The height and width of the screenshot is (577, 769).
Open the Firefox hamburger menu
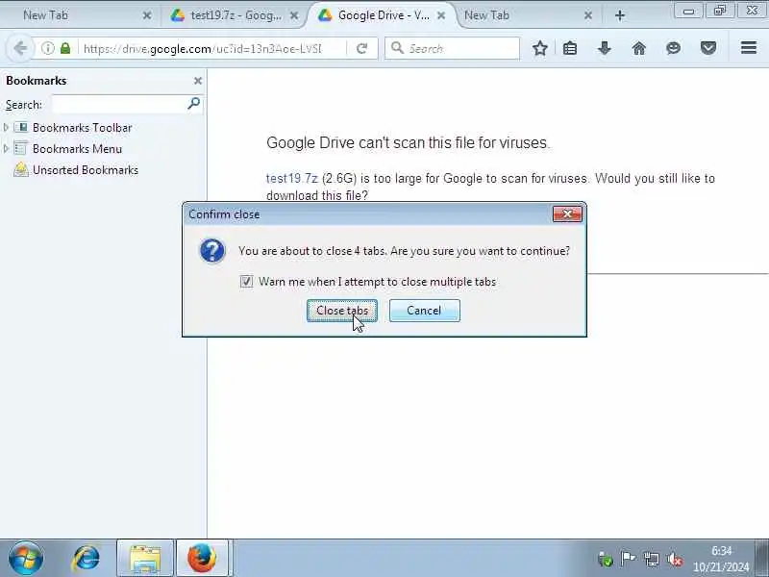(x=749, y=48)
